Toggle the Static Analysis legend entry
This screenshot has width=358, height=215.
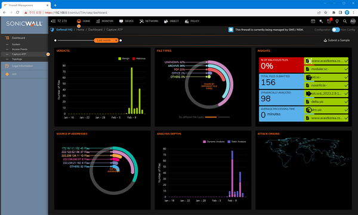(237, 142)
